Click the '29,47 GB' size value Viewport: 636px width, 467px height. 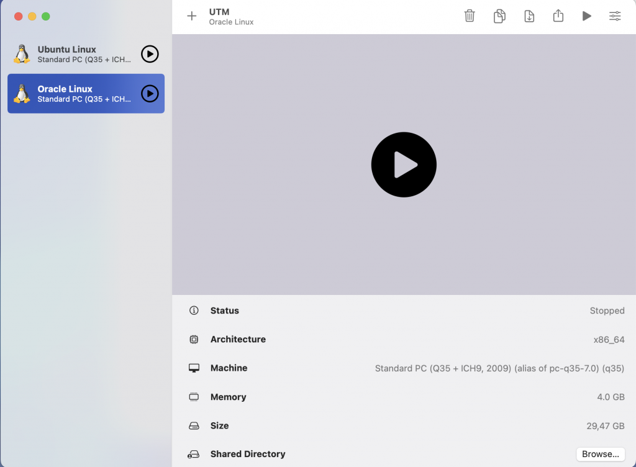click(605, 426)
